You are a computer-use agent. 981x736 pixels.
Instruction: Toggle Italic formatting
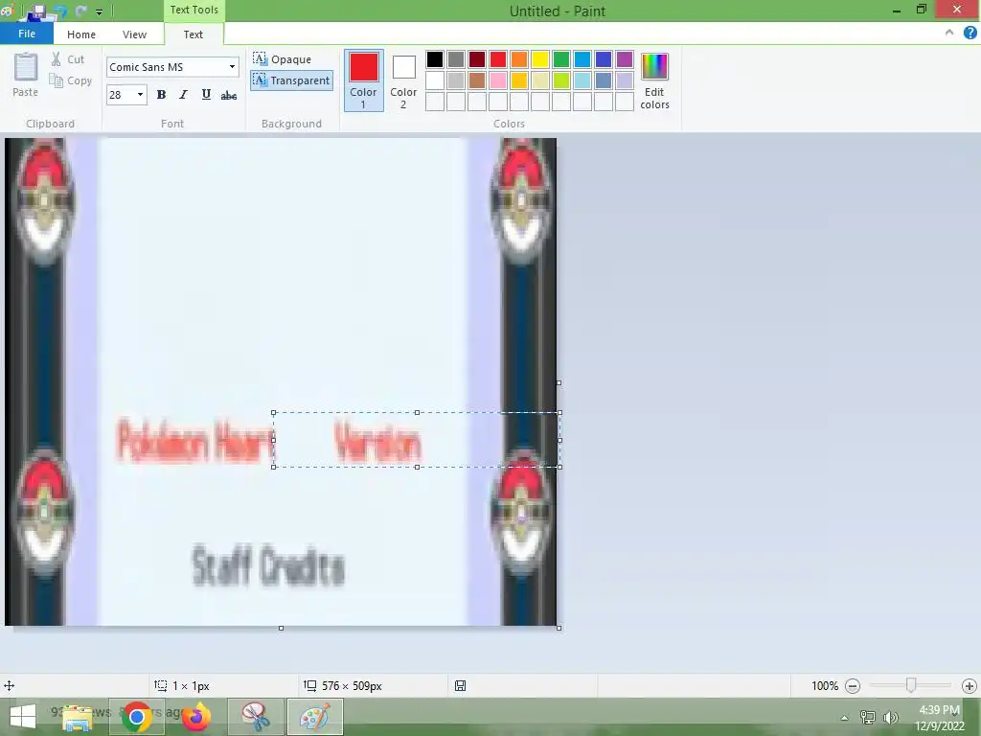point(183,95)
